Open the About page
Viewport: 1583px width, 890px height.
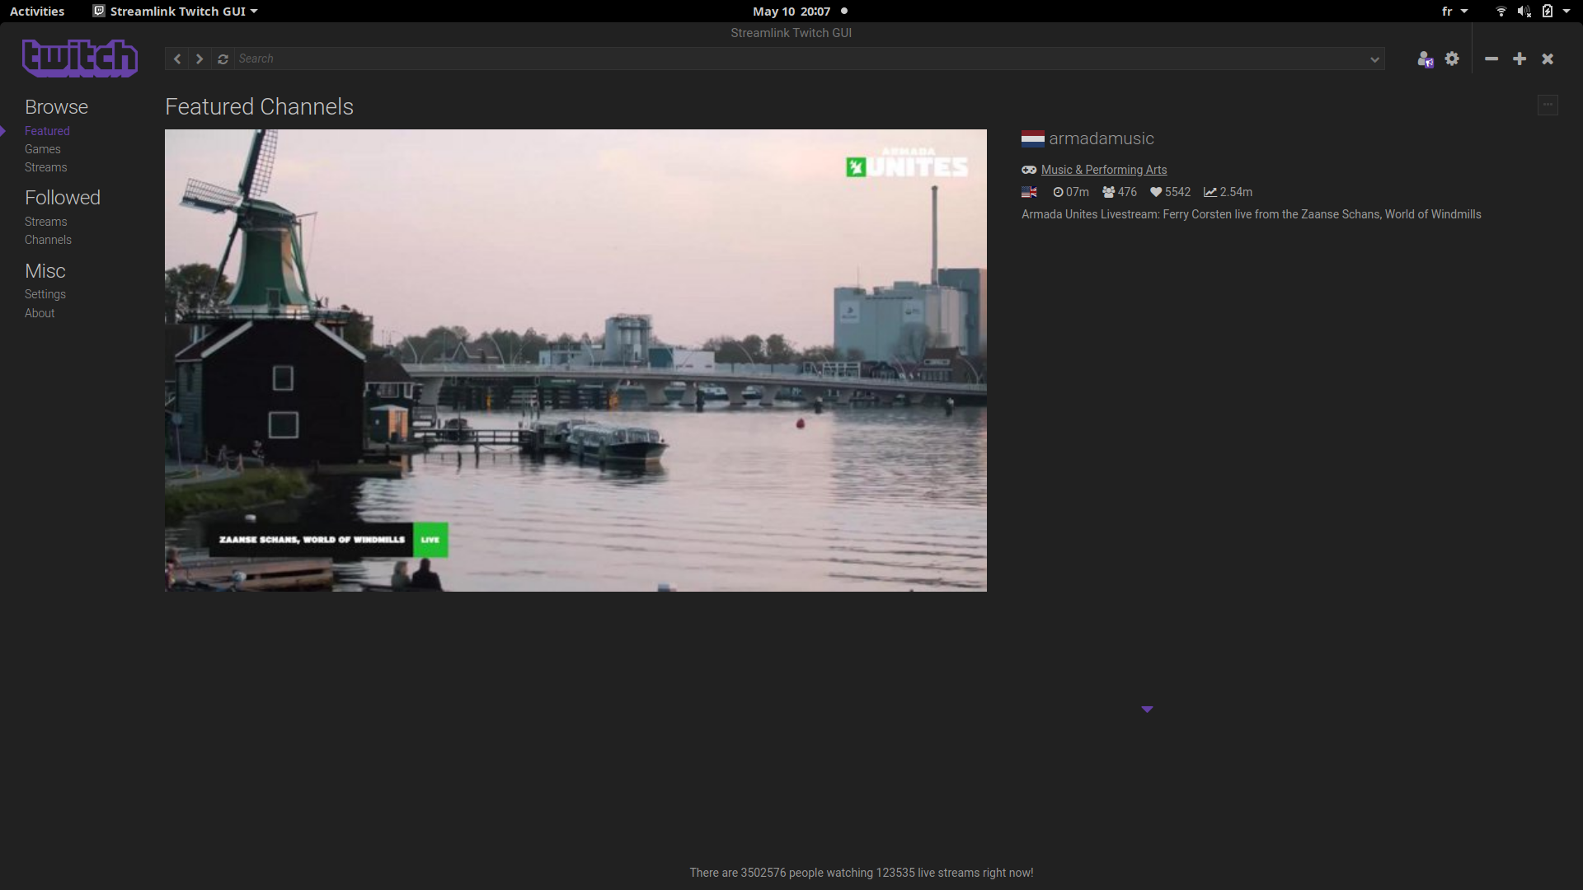pyautogui.click(x=39, y=313)
